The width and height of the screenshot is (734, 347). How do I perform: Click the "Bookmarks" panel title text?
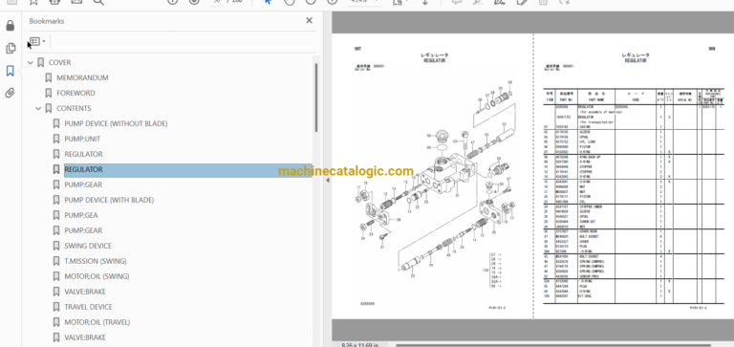click(x=46, y=21)
